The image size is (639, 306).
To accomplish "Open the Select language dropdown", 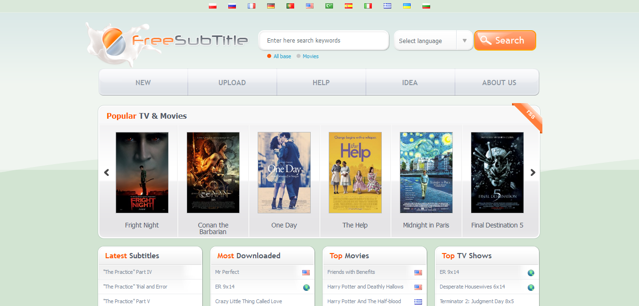I will (433, 41).
